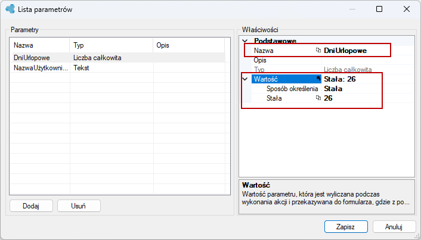Click the Opis column header
421x240 pixels.
click(189, 45)
